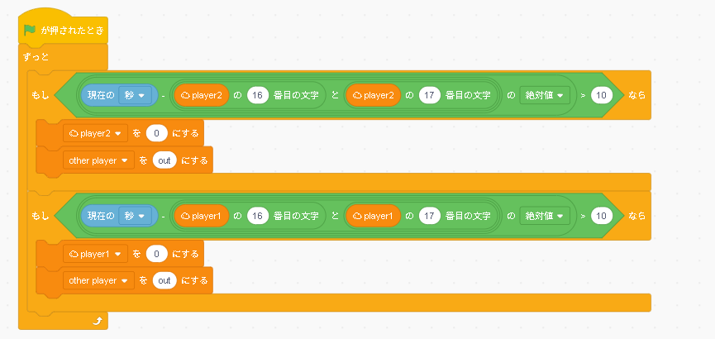Click cloud icon in set player2 block
Screen dimensions: 715x339
[x=74, y=134]
